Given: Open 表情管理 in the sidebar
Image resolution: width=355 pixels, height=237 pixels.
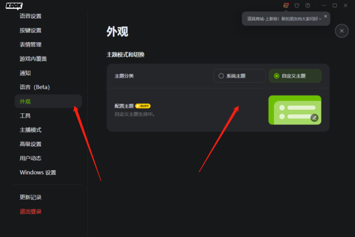Looking at the screenshot, I should point(31,44).
